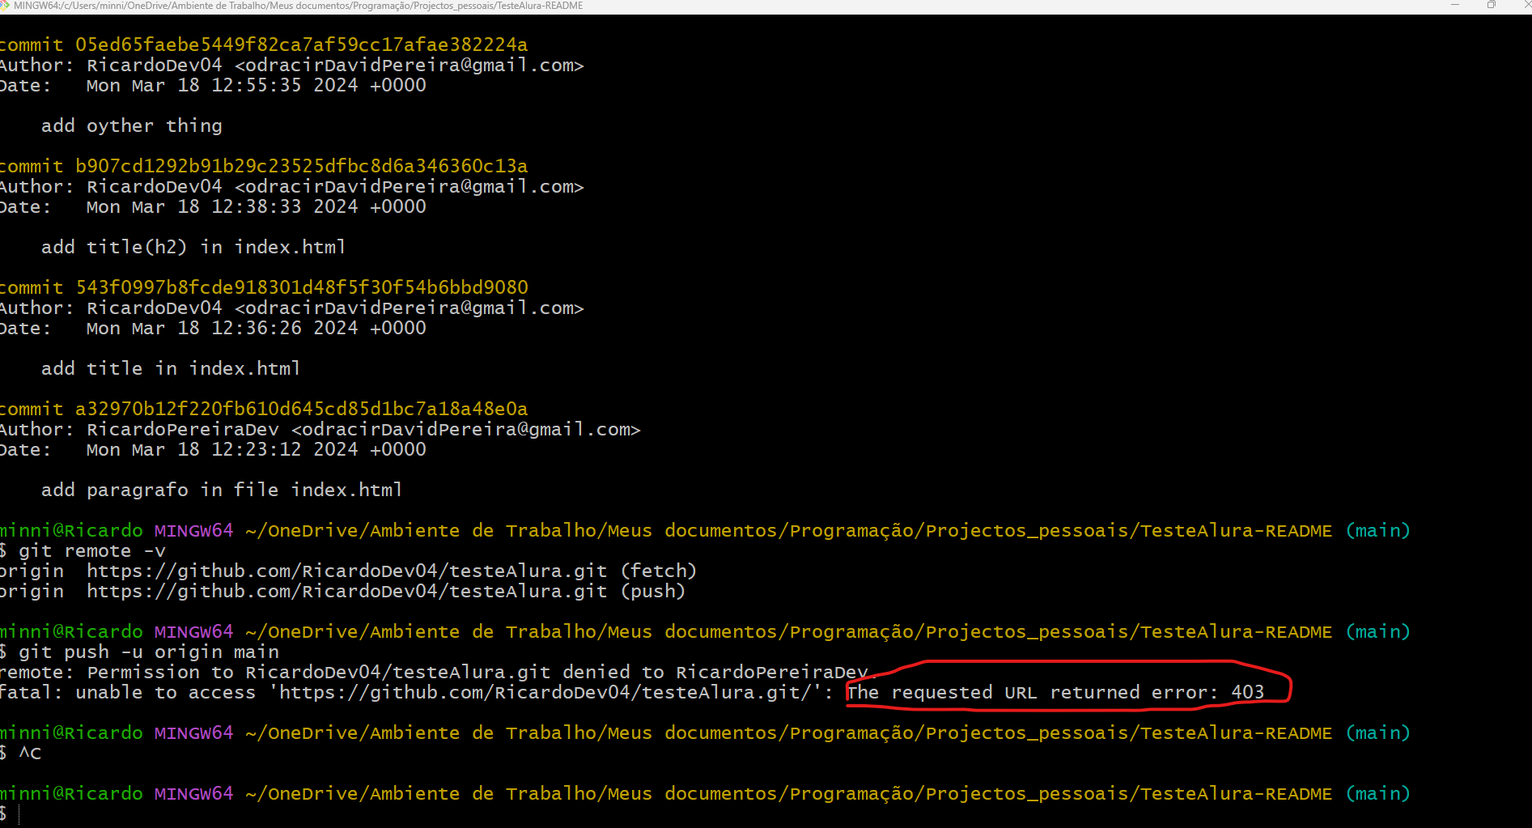The image size is (1532, 828).
Task: Click the date Mon Mar 18 12:55:35 2024
Action: [x=222, y=85]
